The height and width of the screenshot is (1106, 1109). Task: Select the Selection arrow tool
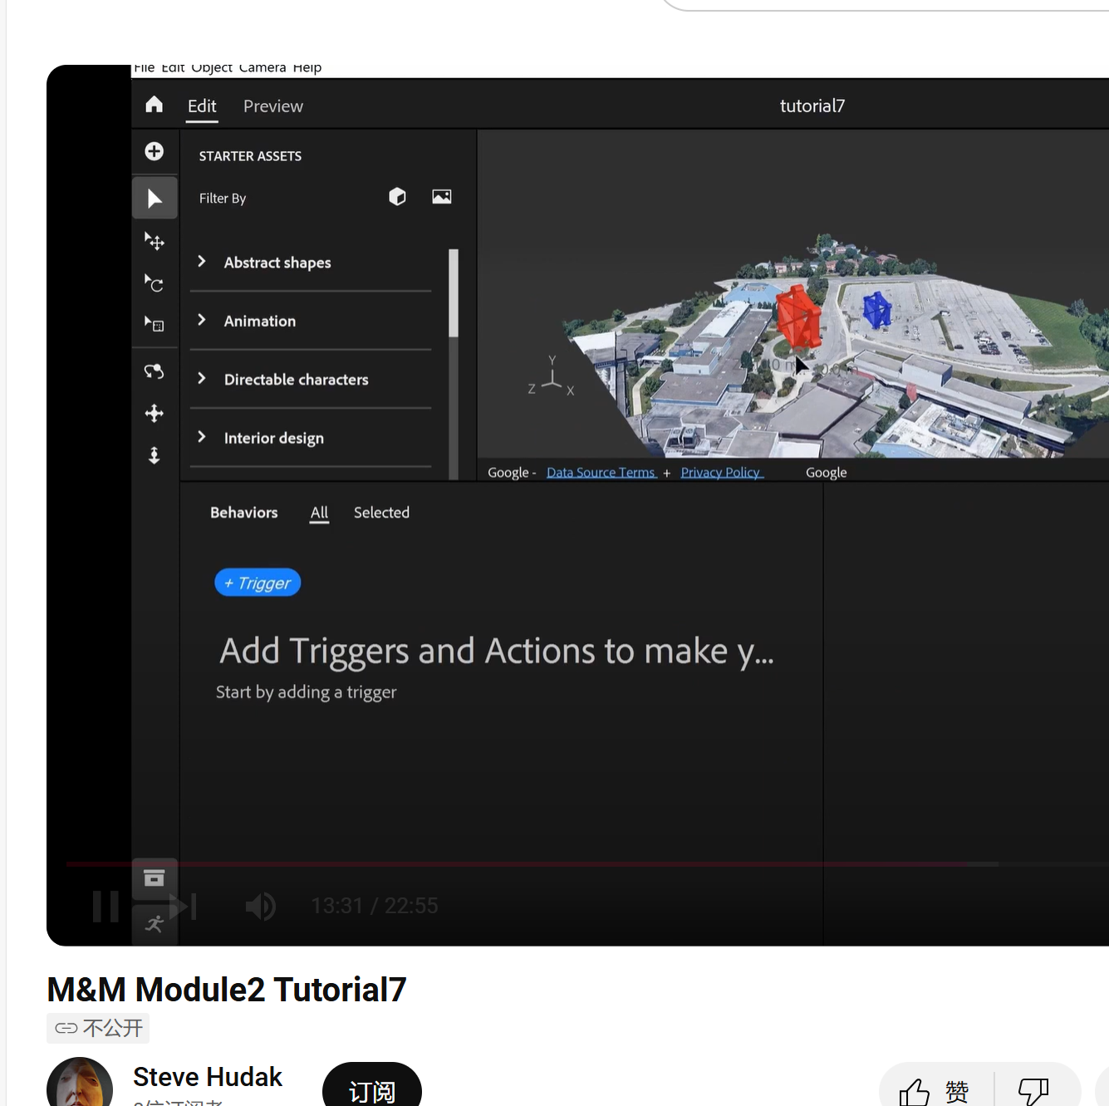(x=155, y=198)
